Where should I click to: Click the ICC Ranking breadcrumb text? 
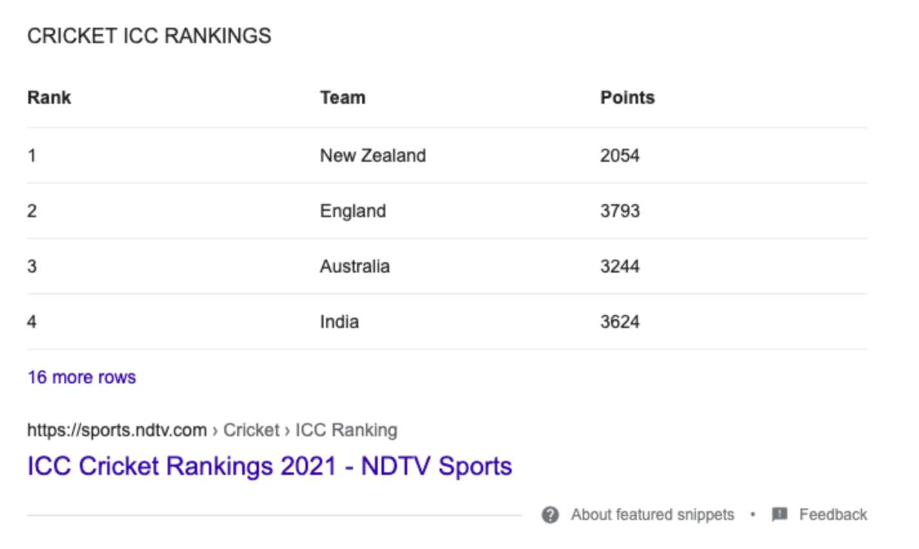(347, 430)
